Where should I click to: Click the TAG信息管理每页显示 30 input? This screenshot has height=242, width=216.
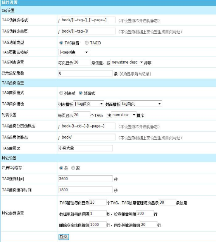tap(167, 203)
